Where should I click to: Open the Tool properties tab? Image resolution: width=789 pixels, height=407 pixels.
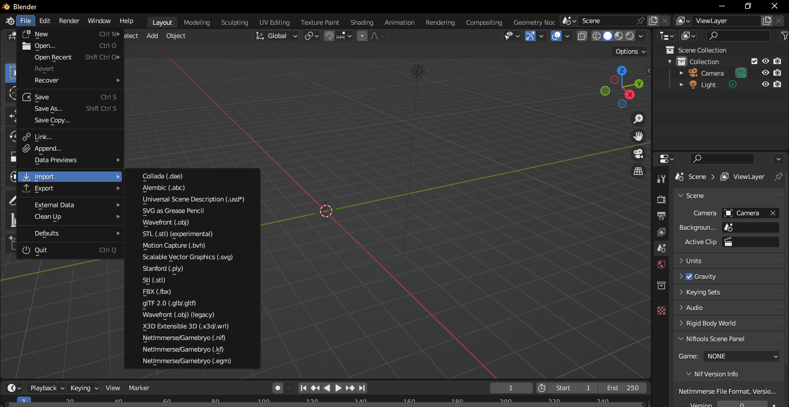tap(661, 178)
